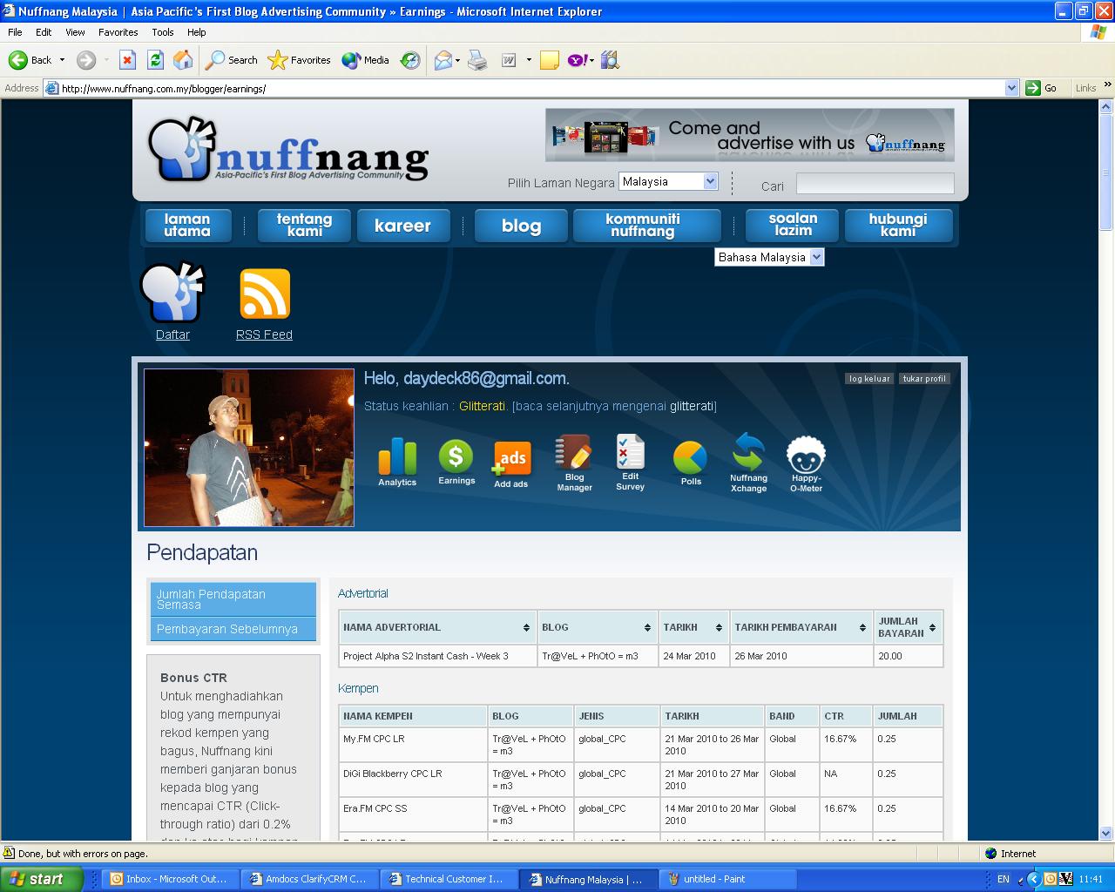Click the vertical page scrollbar

coord(1106,470)
